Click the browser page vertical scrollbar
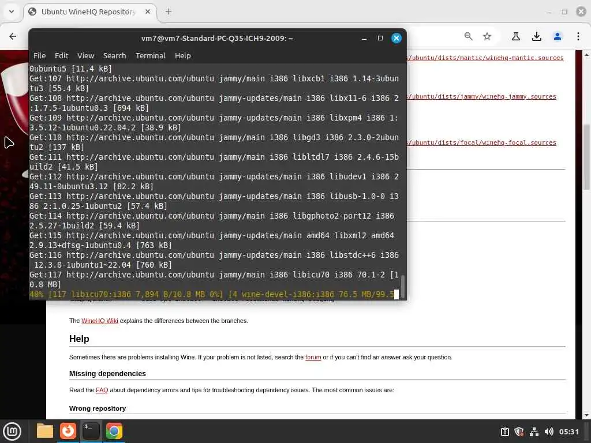591x443 pixels. tap(586, 157)
